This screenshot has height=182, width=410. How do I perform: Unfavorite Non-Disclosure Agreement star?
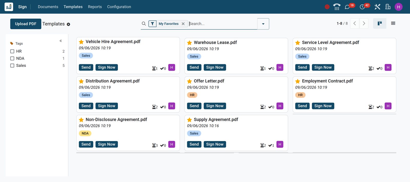coord(81,120)
